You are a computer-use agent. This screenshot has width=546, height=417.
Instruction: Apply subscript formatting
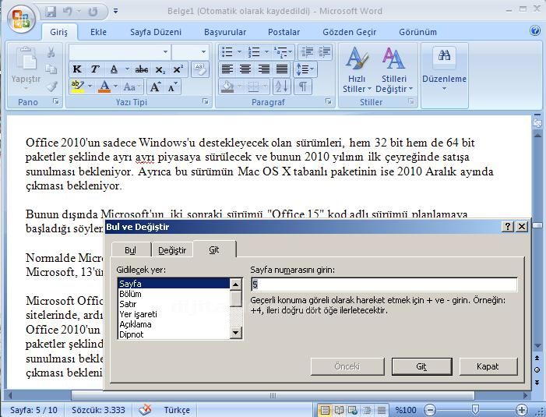click(x=160, y=69)
